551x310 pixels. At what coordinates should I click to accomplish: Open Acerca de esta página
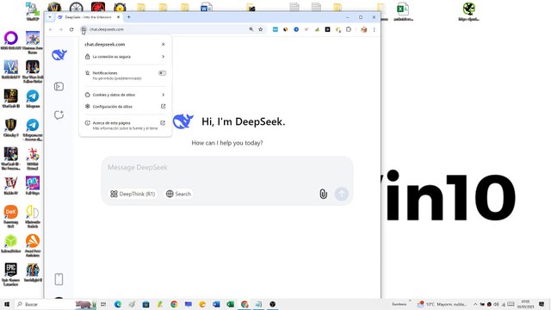(125, 126)
